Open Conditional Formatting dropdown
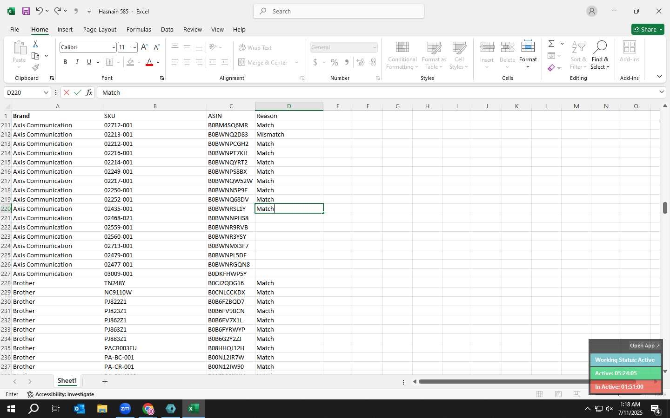The image size is (670, 418). (402, 56)
